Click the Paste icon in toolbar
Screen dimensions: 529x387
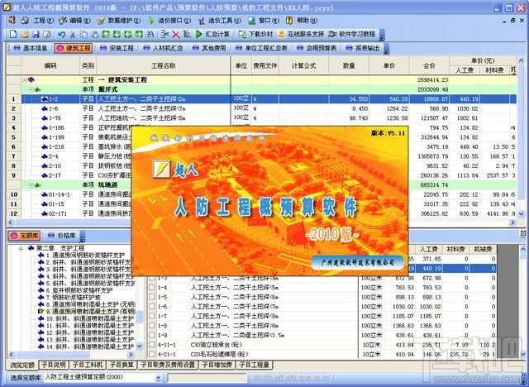tap(95, 34)
